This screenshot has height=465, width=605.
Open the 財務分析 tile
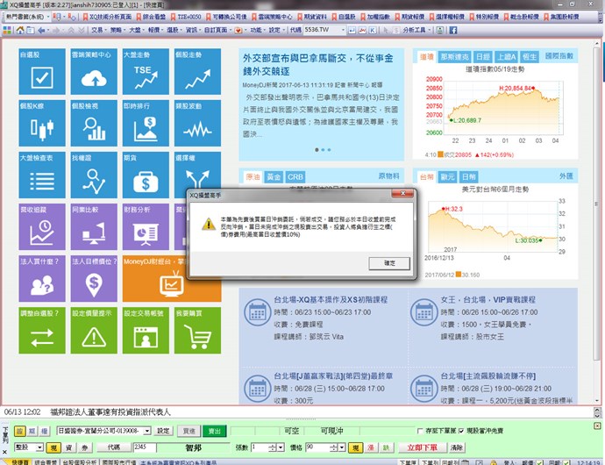click(146, 226)
